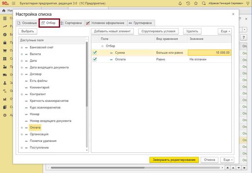Viewport: 252px width, 173px height.
Task: Go to the home page icon
Action: [x=4, y=11]
